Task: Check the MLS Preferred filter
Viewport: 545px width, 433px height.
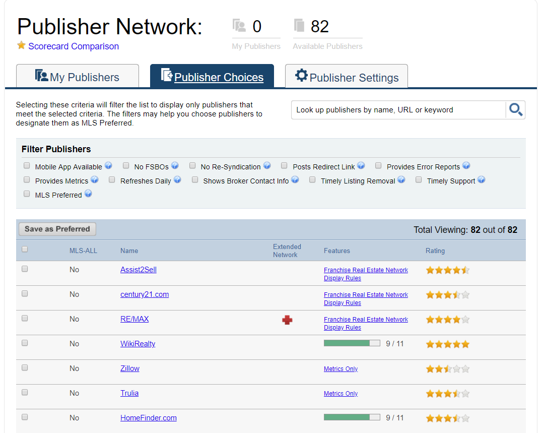Action: tap(27, 194)
